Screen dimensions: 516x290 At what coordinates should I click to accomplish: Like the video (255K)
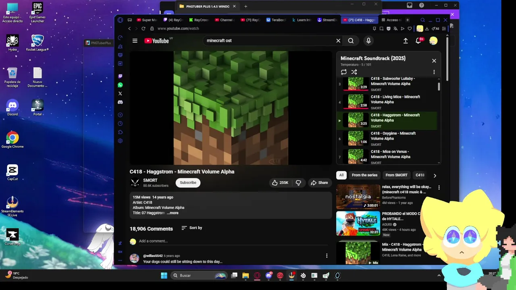point(280,182)
